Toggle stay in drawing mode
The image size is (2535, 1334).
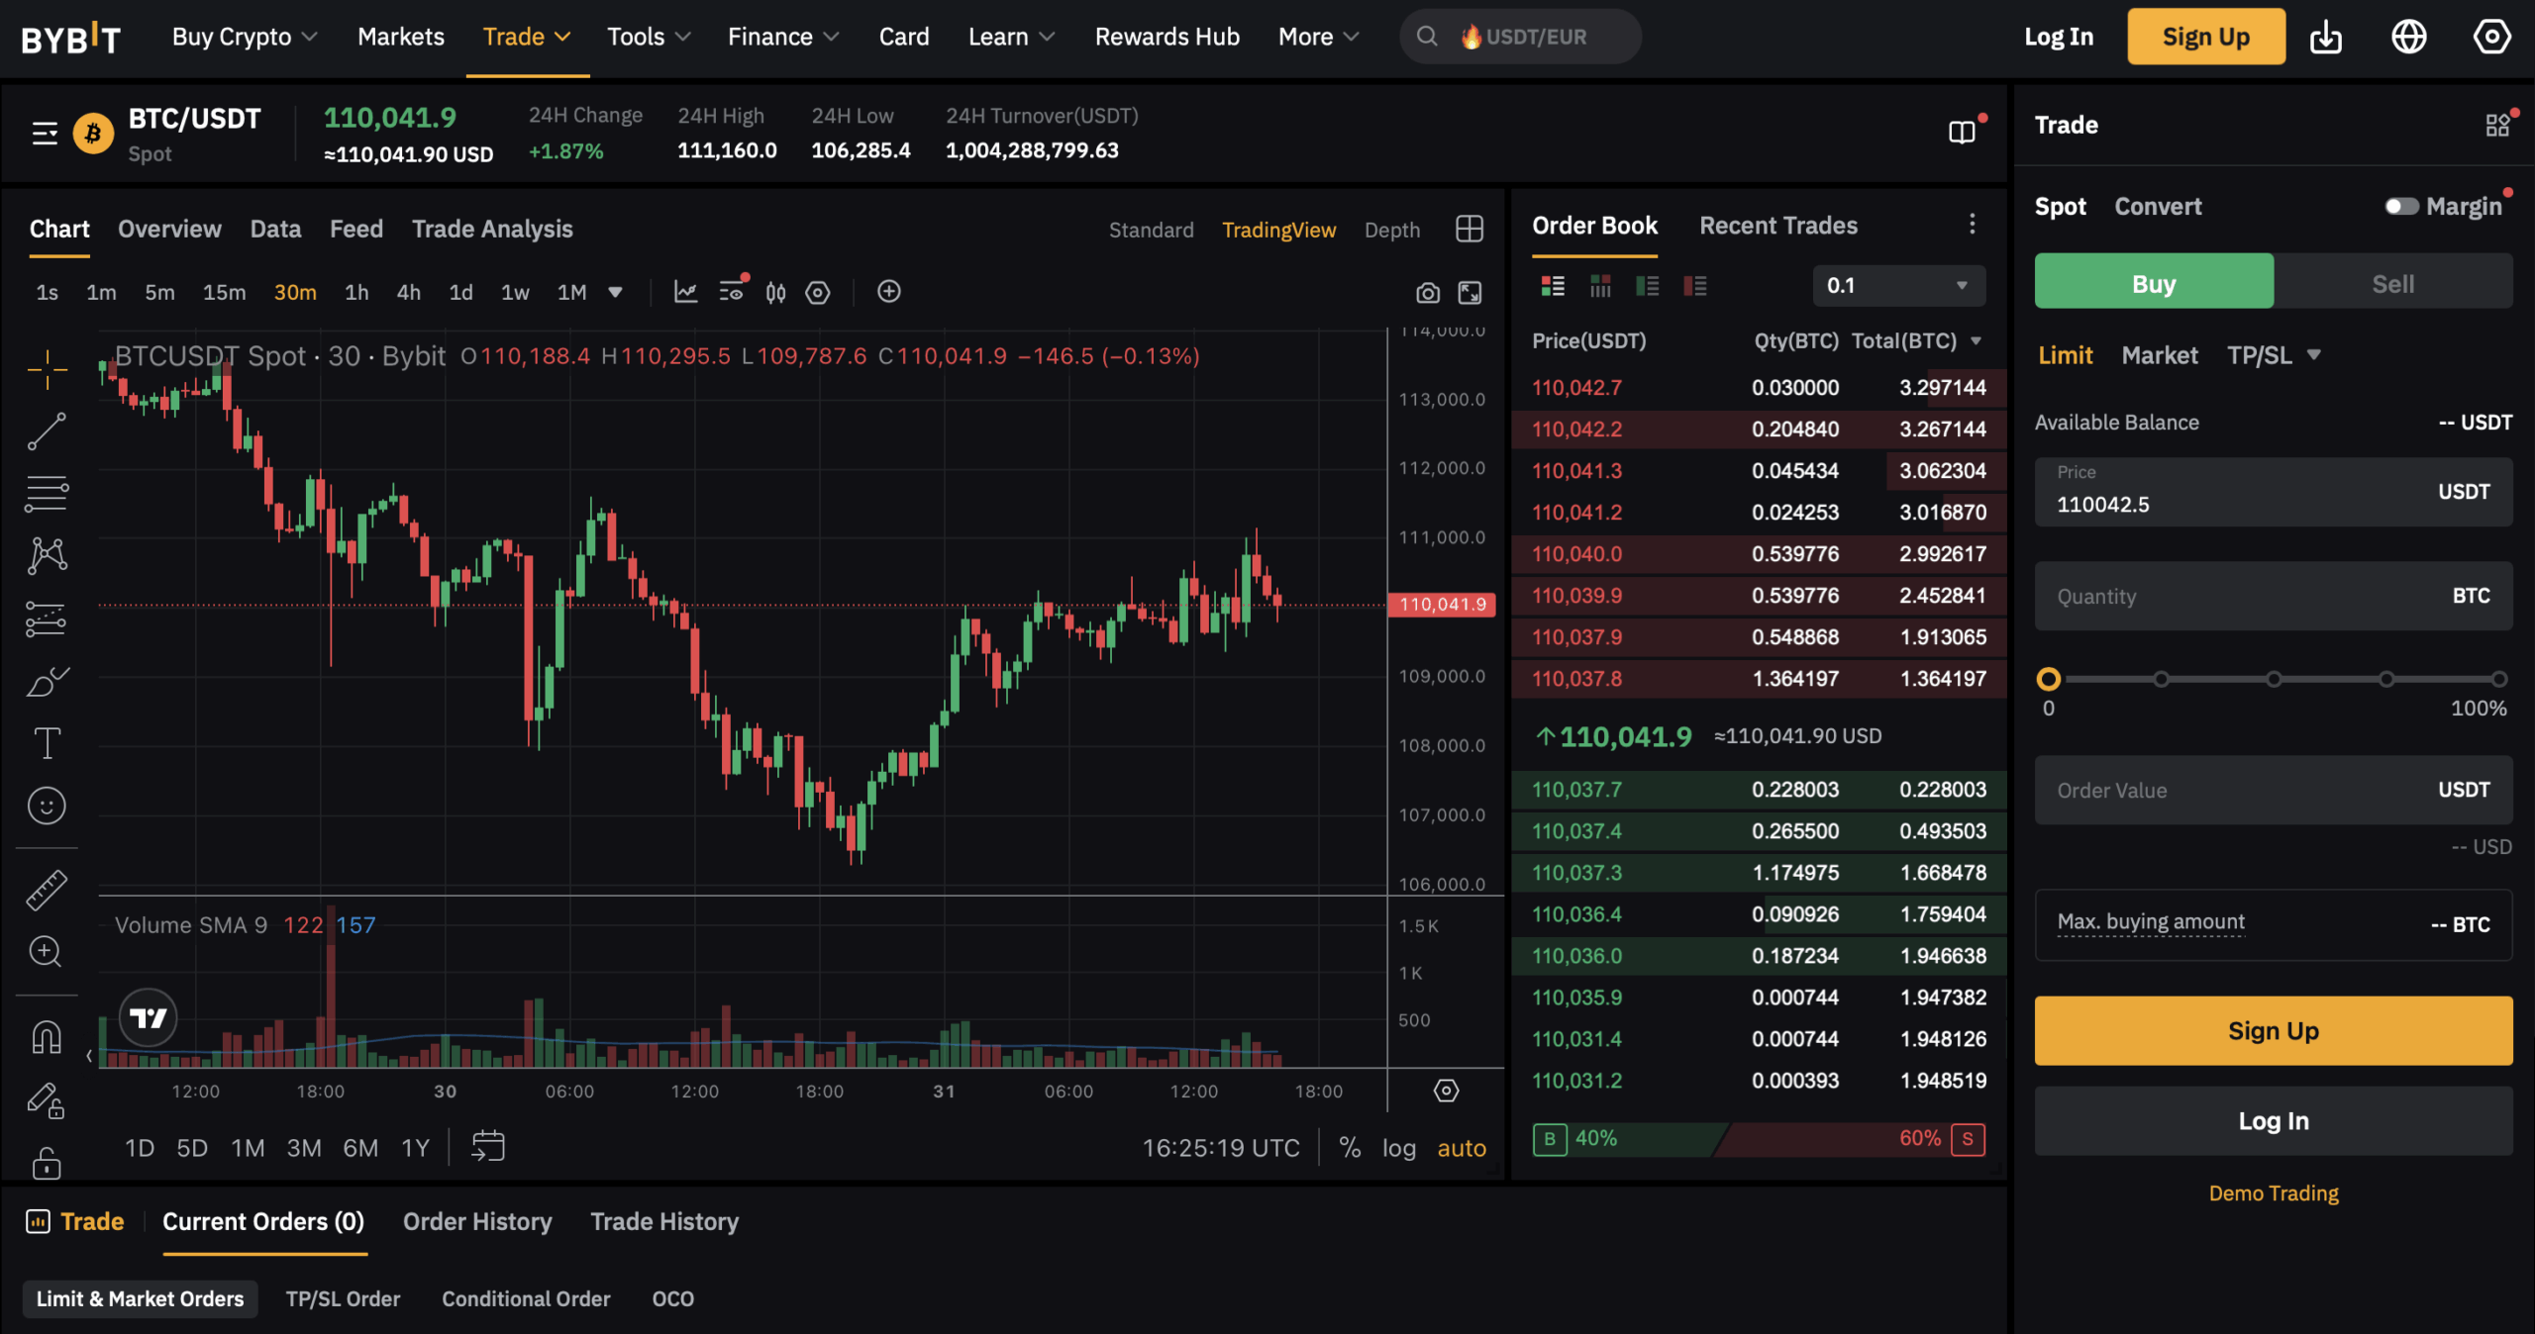(x=46, y=1100)
